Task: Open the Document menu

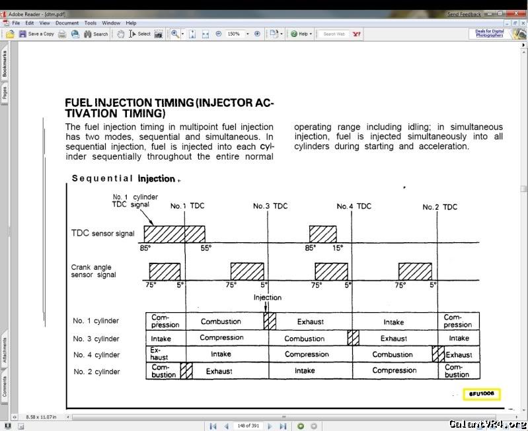Action: click(x=67, y=23)
